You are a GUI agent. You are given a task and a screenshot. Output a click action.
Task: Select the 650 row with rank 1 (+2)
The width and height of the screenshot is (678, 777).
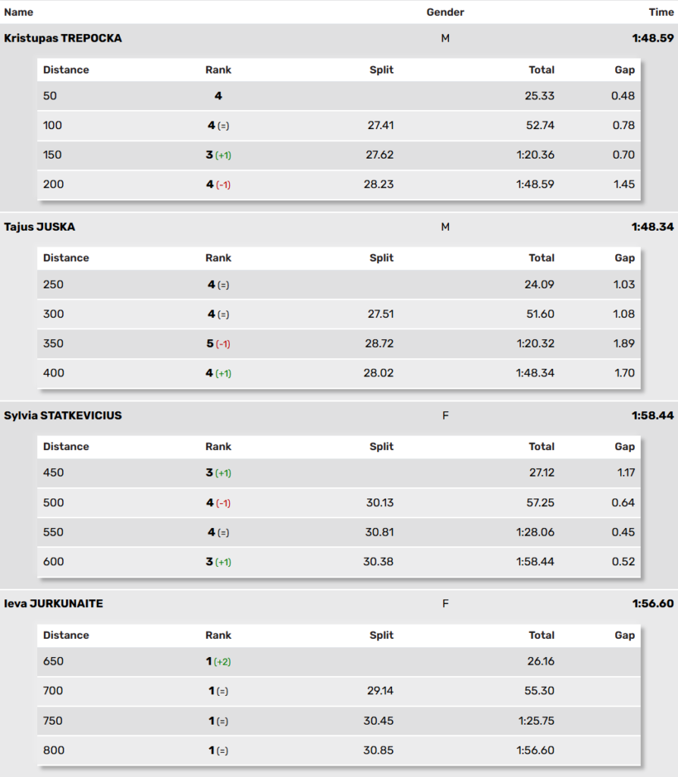point(339,662)
